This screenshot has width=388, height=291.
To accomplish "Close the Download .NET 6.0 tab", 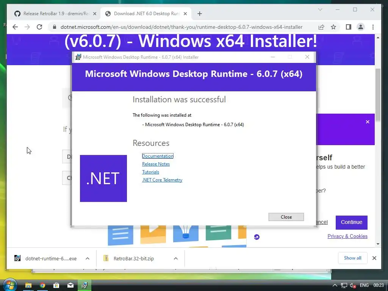I will click(185, 14).
